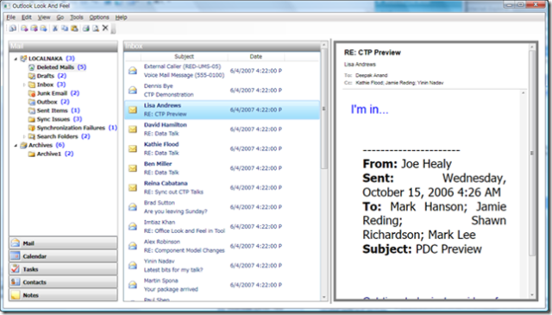Switch to the Notes navigation pane

pos(63,295)
